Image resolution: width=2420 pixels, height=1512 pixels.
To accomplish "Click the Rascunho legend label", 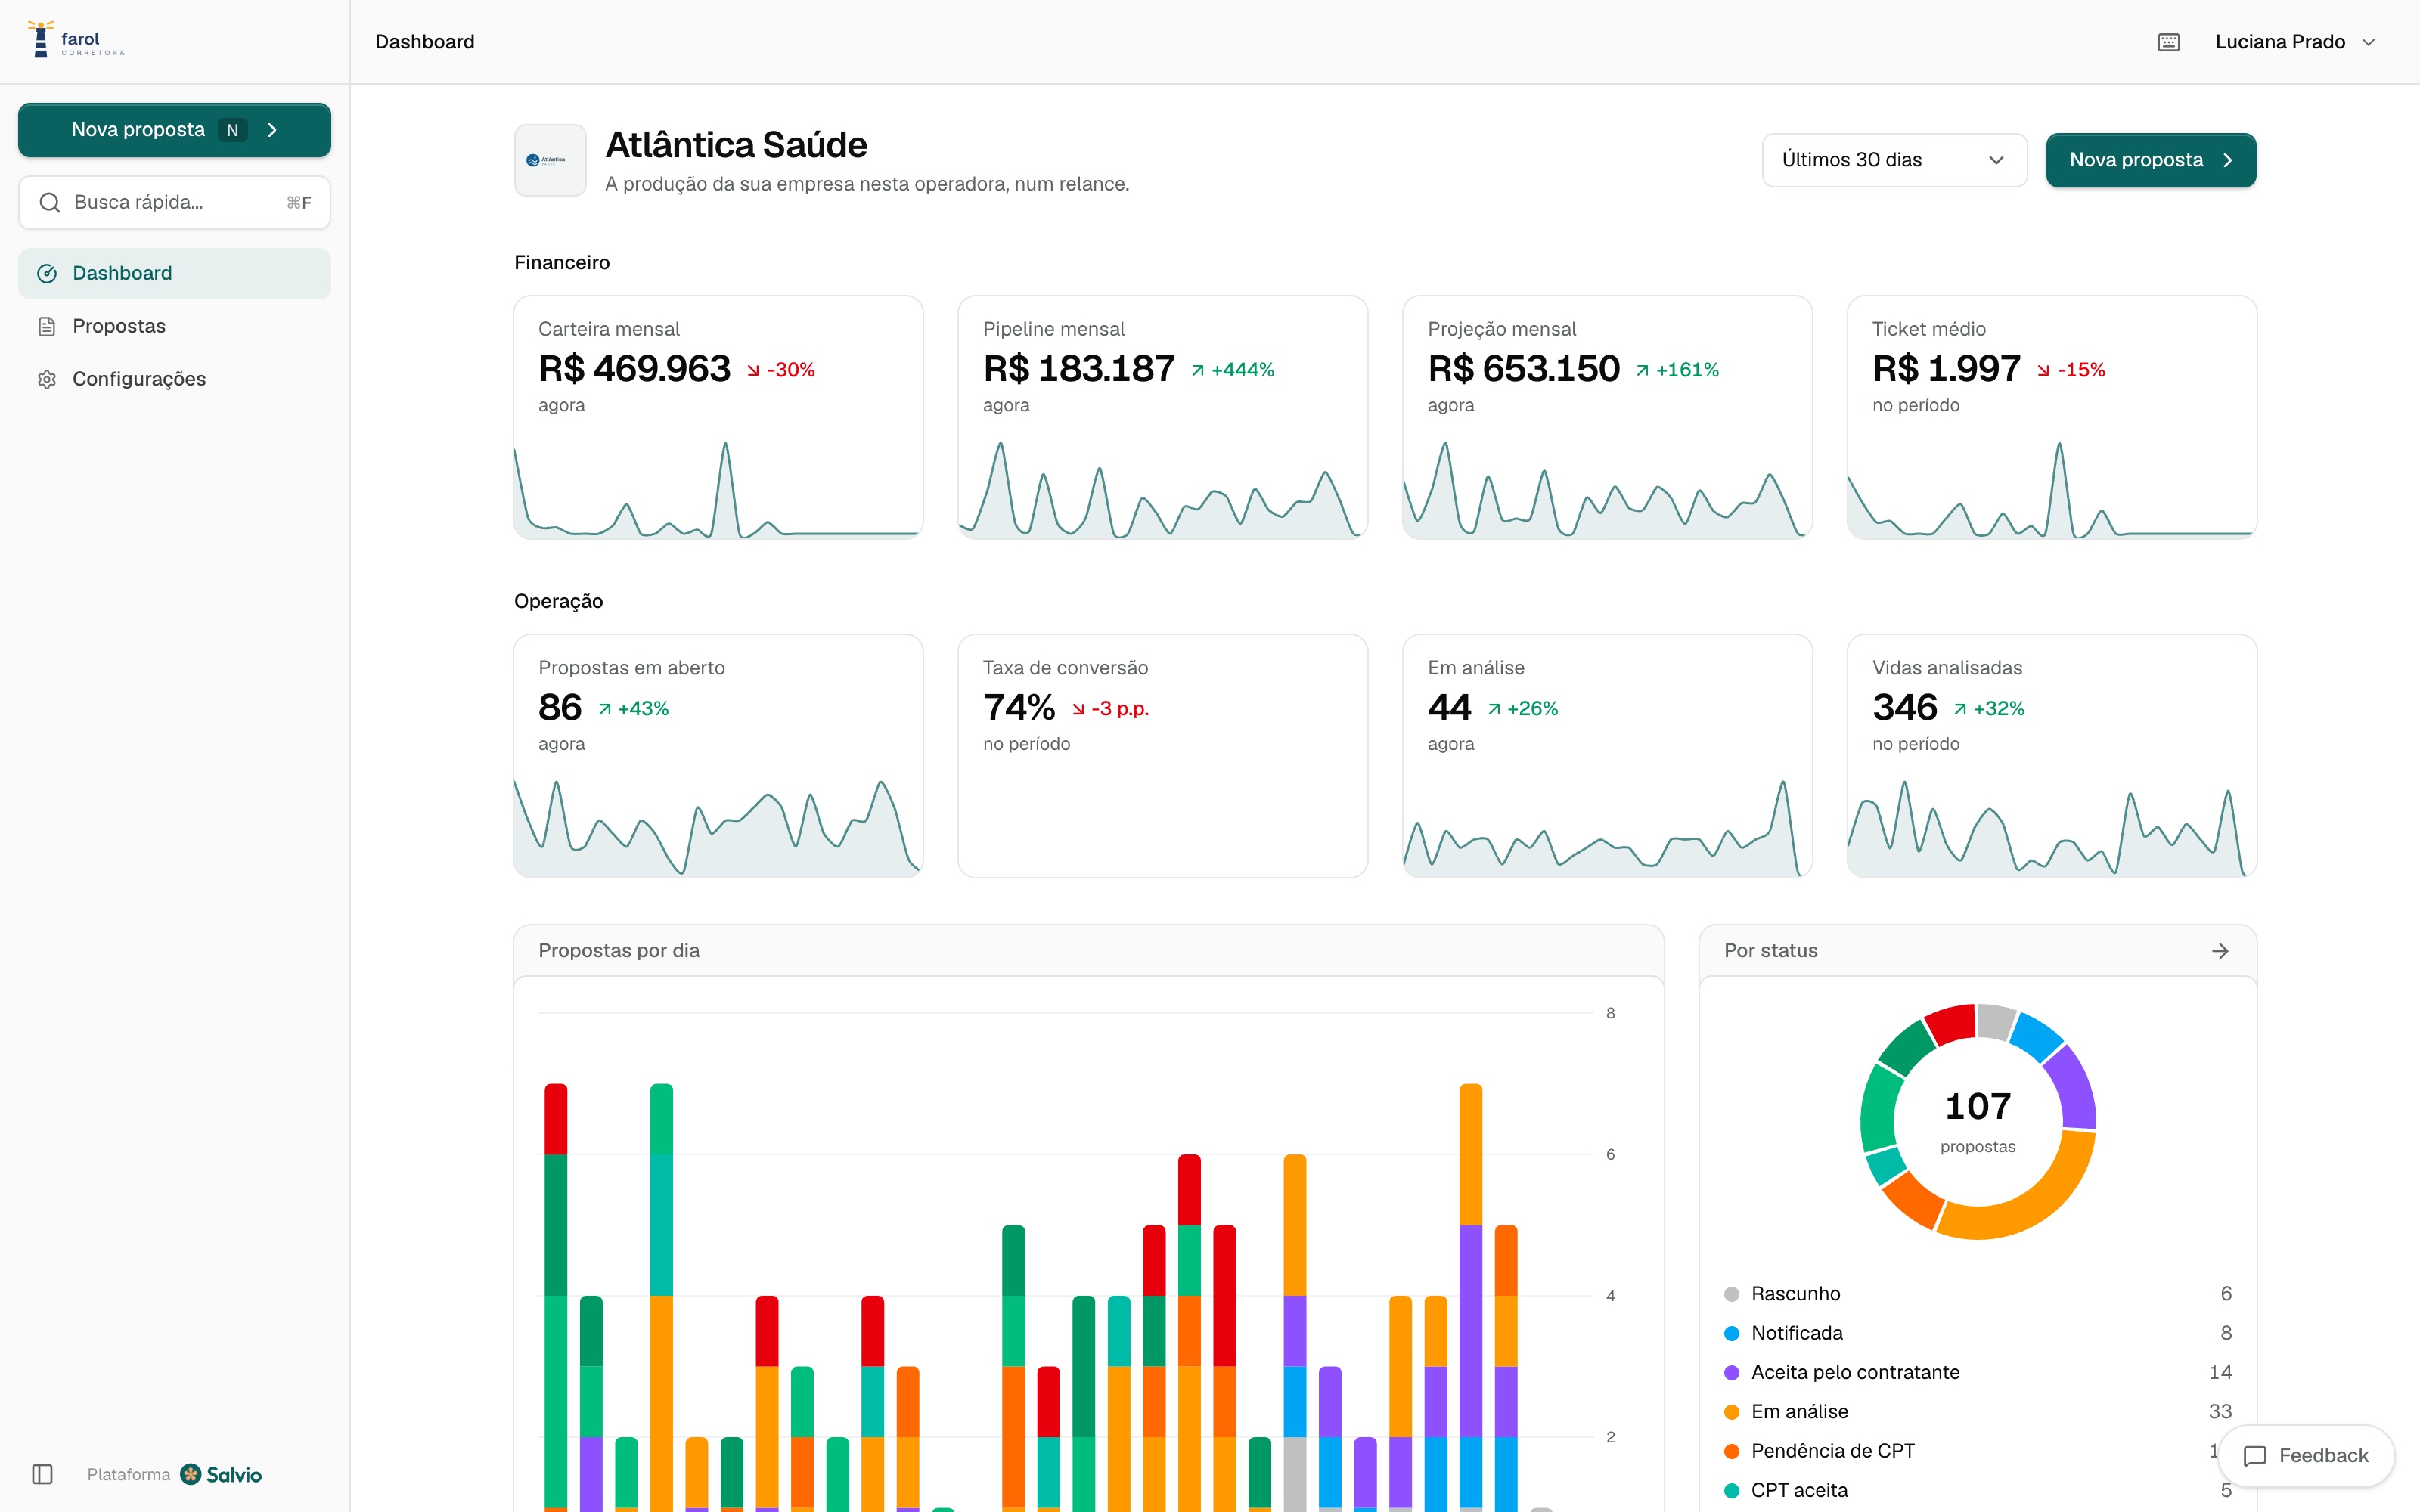I will [x=1795, y=1294].
